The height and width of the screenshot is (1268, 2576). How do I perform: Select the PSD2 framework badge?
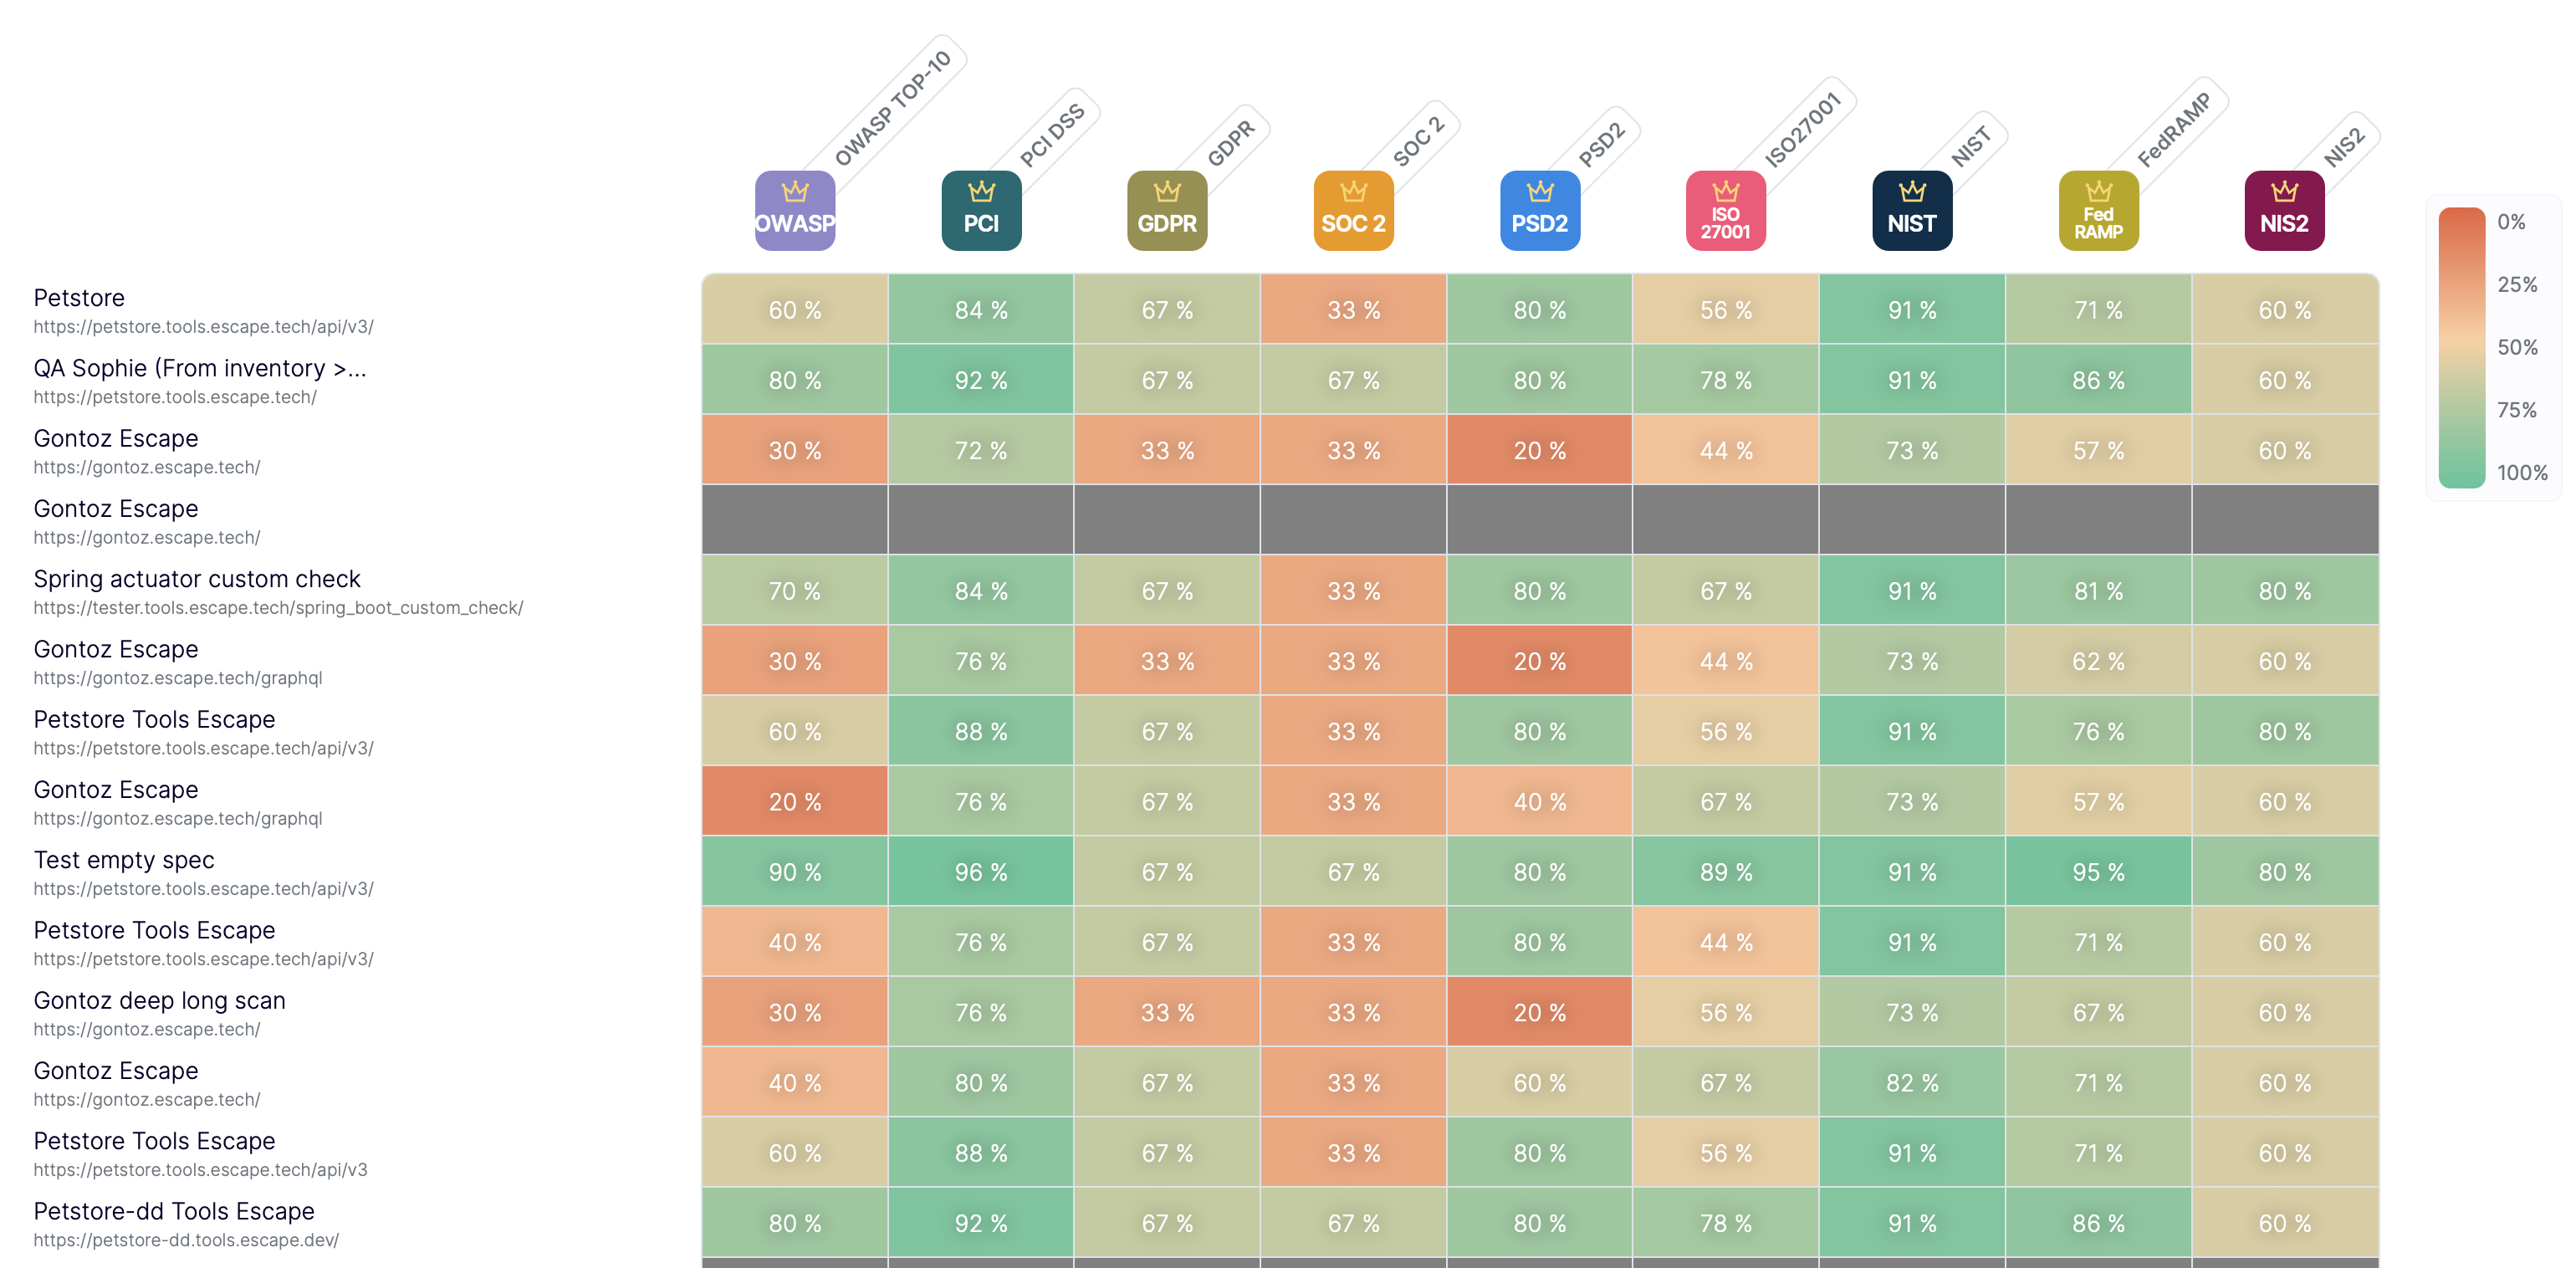(x=1539, y=211)
